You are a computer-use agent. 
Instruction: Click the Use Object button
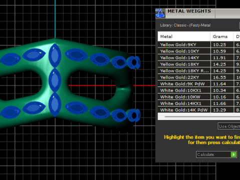[229, 126]
